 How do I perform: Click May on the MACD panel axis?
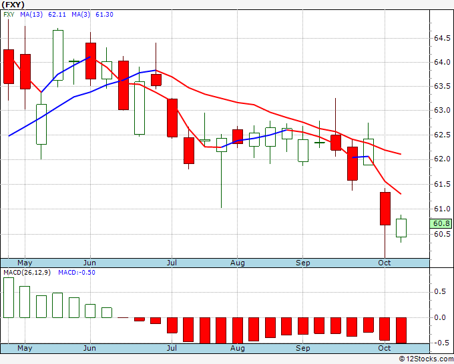click(25, 349)
